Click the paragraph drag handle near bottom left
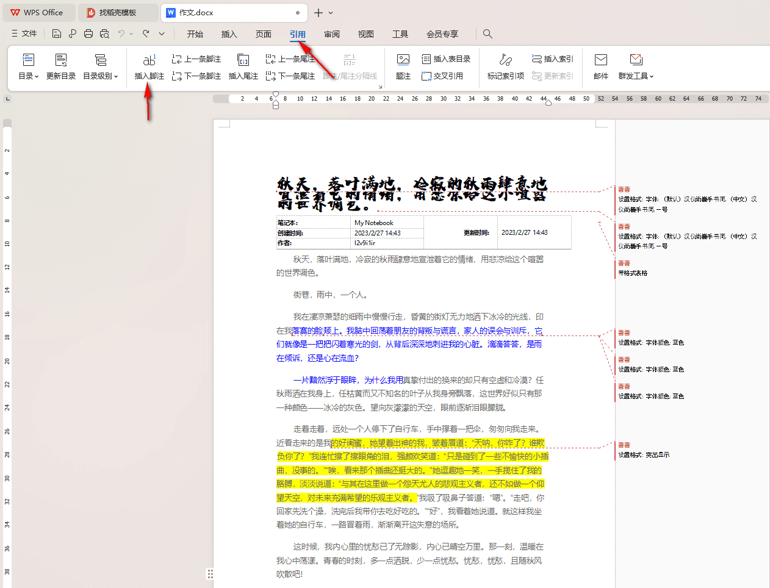770x588 pixels. pos(210,573)
